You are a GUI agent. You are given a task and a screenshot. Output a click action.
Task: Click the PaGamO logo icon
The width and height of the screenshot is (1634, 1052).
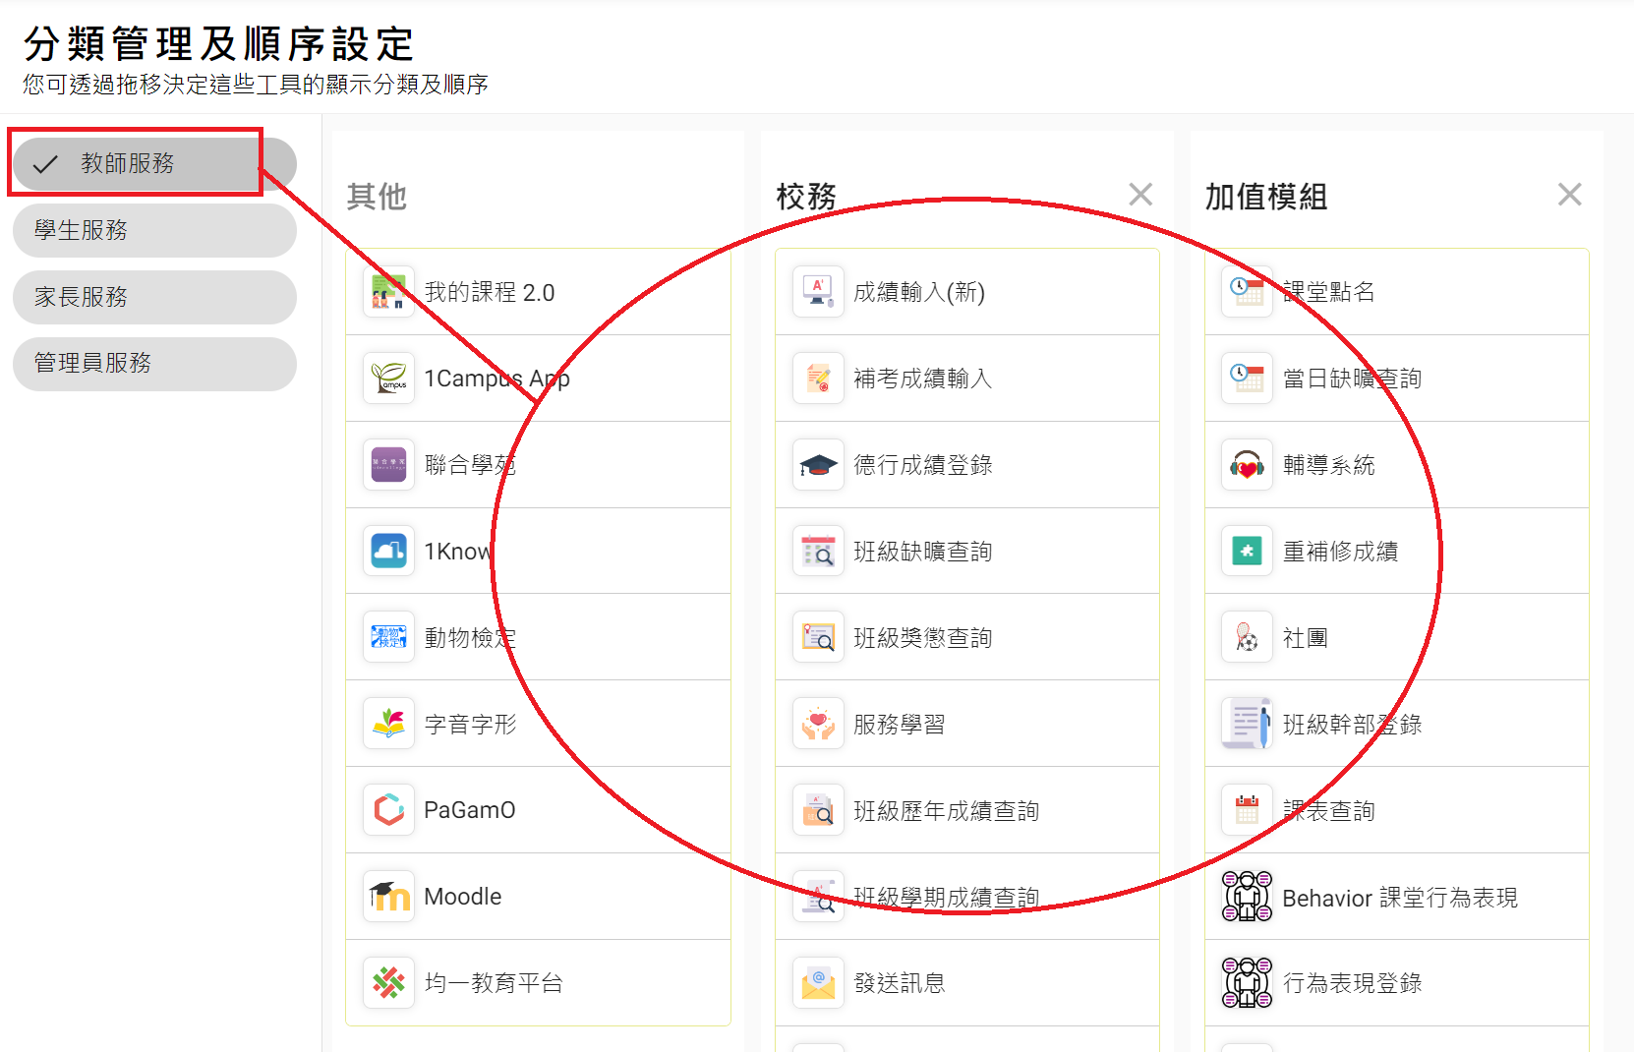pos(388,810)
